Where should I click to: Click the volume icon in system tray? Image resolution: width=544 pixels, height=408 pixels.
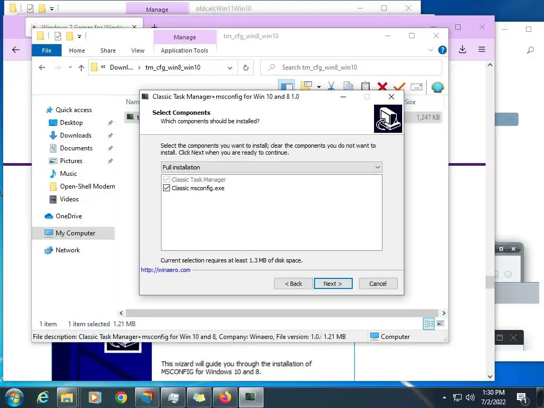coord(470,397)
